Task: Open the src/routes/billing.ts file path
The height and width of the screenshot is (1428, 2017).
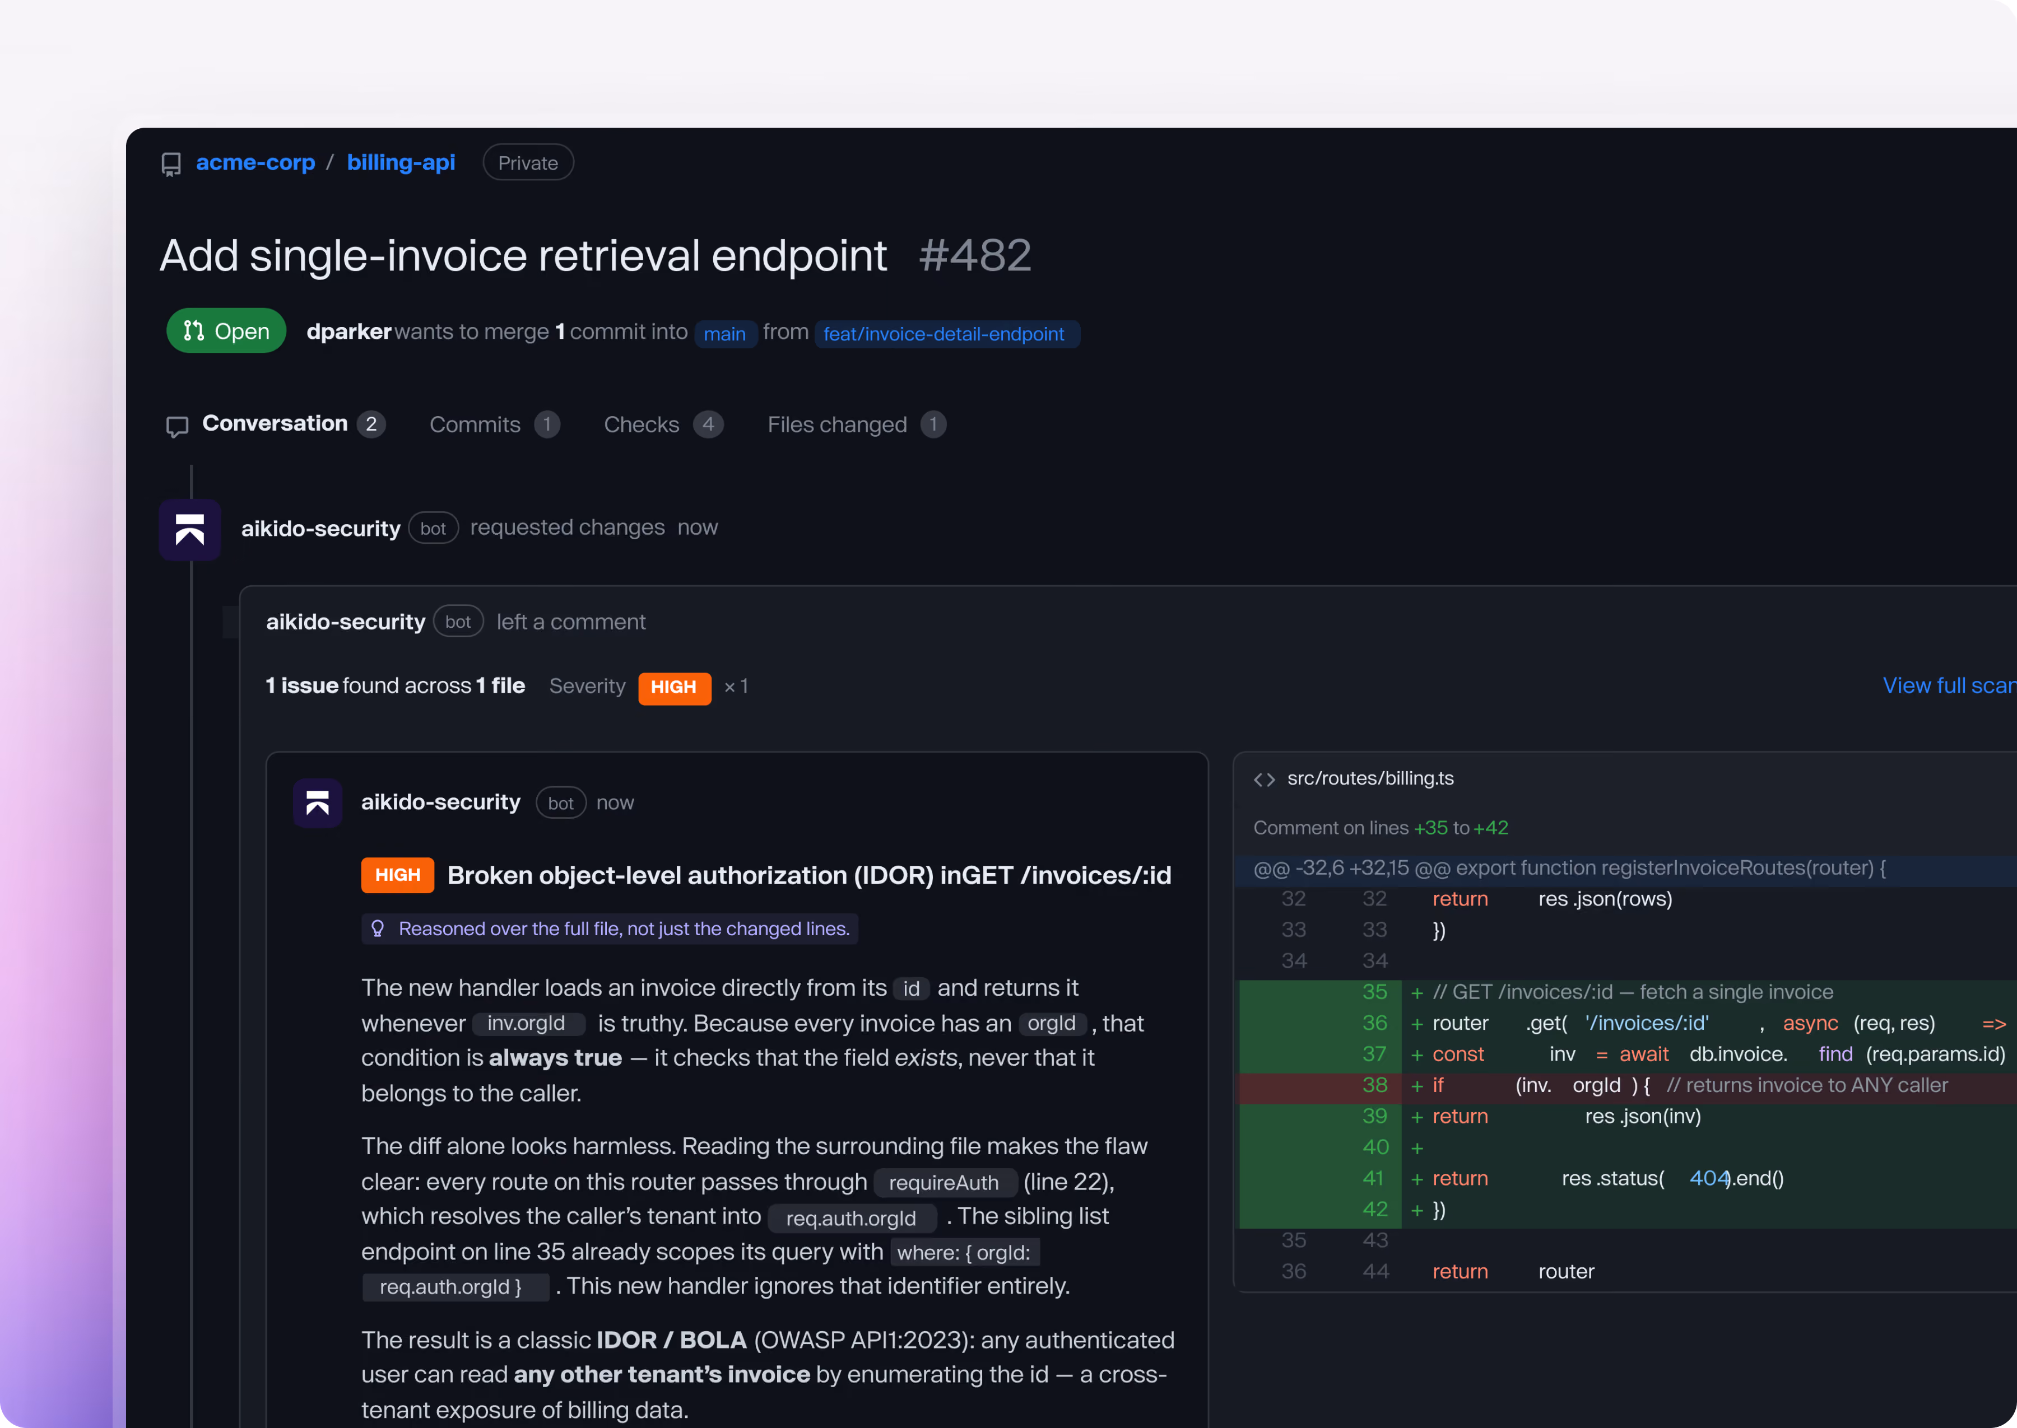Action: click(x=1370, y=778)
